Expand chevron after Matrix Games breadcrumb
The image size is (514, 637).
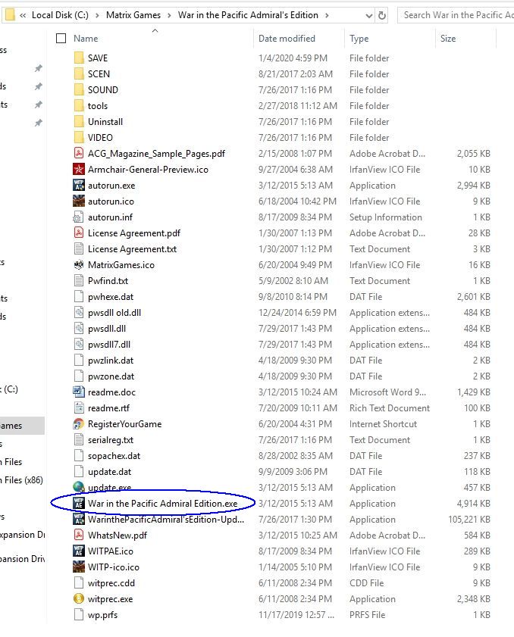[x=169, y=15]
